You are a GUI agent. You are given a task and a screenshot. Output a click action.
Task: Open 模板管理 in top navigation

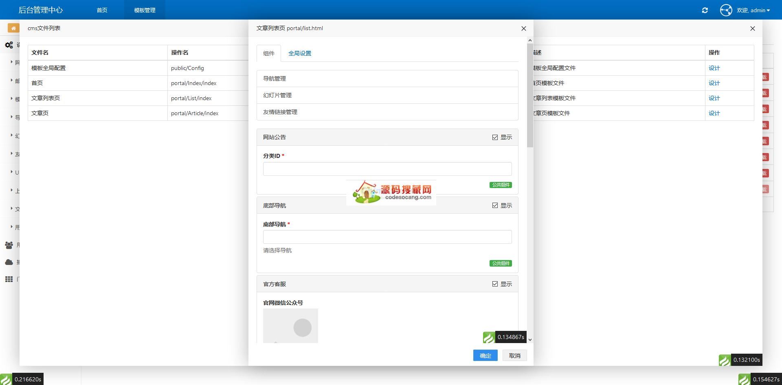click(145, 10)
